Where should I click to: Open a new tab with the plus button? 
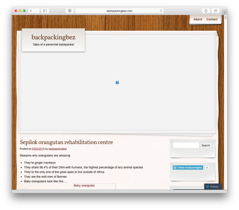click(x=225, y=12)
